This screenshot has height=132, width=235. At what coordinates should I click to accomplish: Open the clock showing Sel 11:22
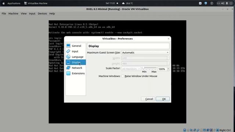110,3
